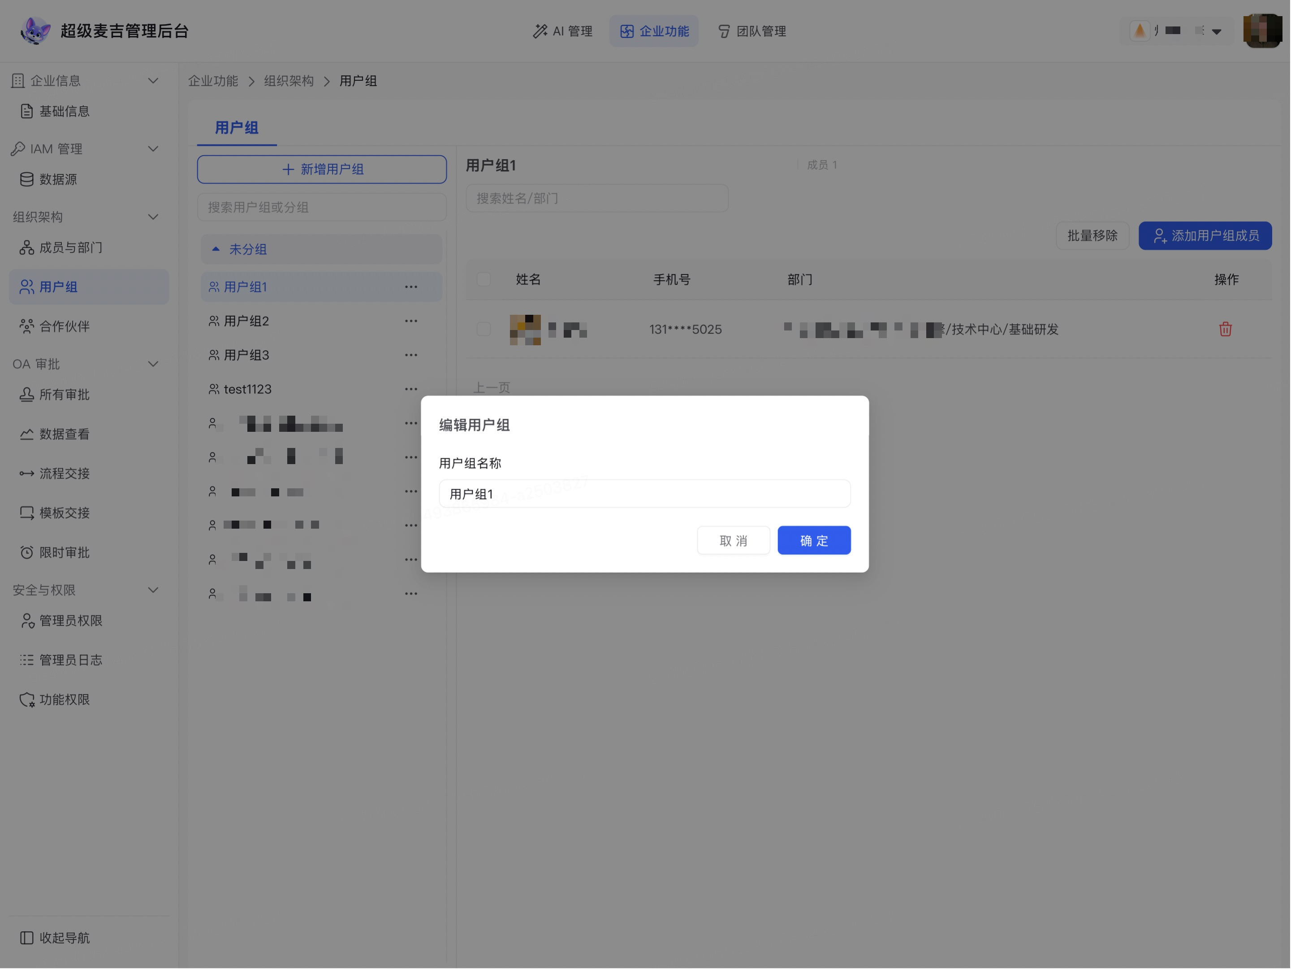Collapse the 组织架构 sidebar section

(x=153, y=217)
